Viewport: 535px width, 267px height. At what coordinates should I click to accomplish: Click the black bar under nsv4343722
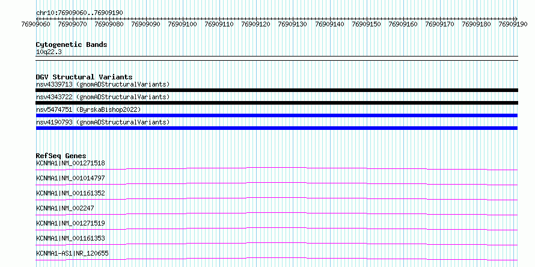tap(277, 103)
